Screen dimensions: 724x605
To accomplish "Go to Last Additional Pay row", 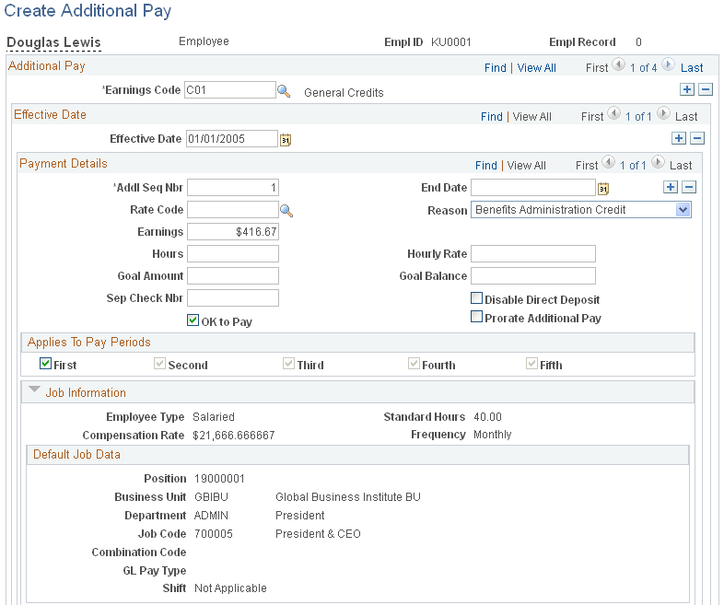I will coord(692,68).
